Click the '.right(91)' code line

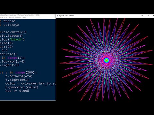[9, 65]
